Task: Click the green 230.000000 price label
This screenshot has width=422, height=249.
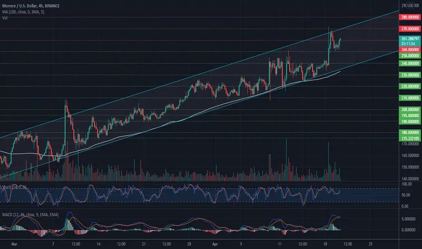Action: [x=410, y=75]
